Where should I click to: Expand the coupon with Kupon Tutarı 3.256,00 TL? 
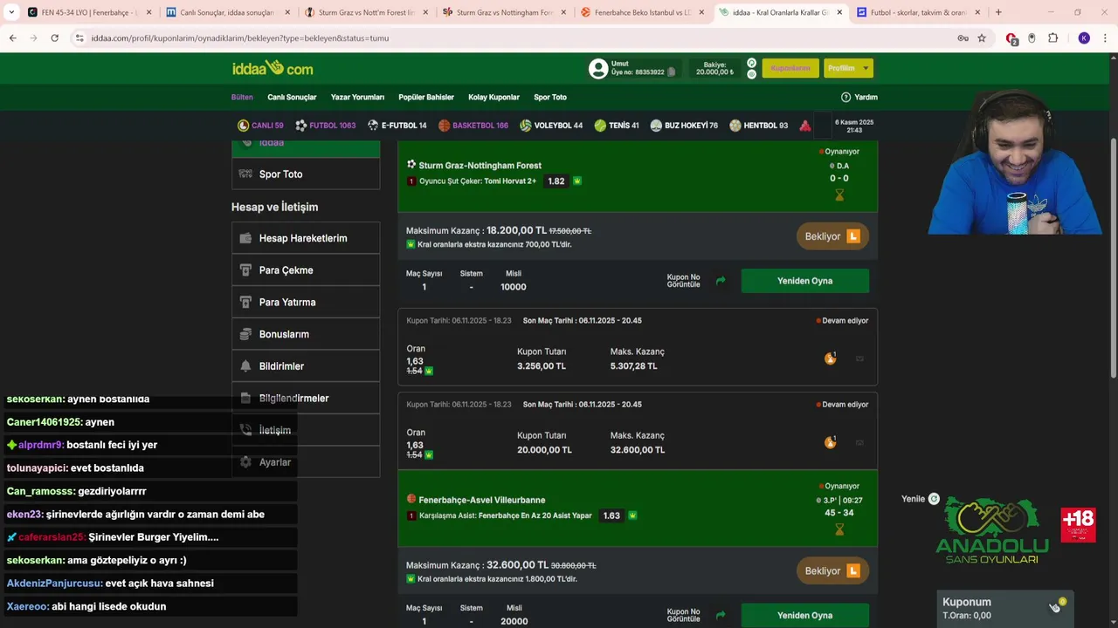click(638, 347)
